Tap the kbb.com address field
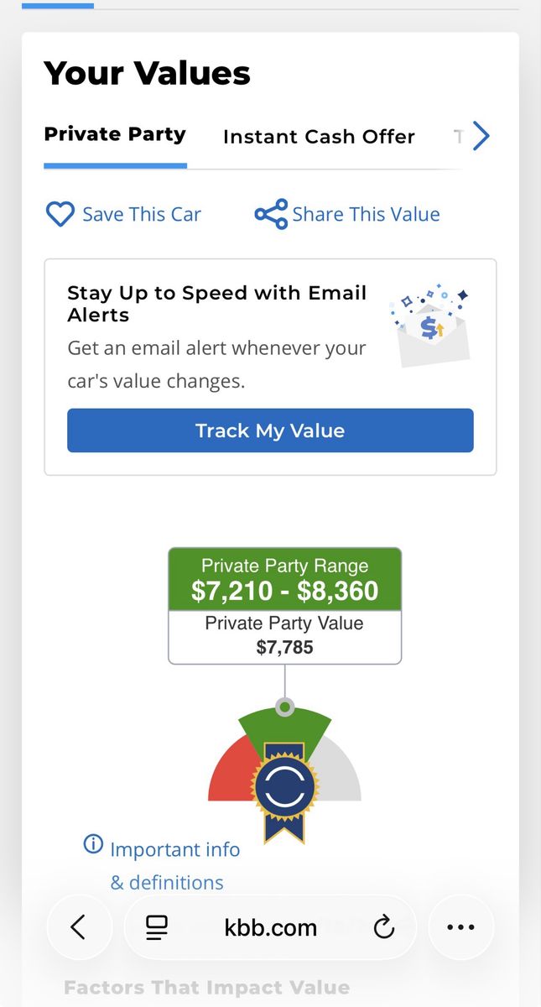This screenshot has width=541, height=1007. [x=270, y=927]
